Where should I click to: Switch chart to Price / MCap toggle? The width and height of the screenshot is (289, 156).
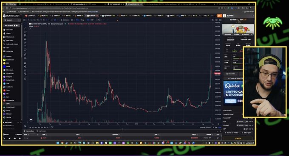80,20
